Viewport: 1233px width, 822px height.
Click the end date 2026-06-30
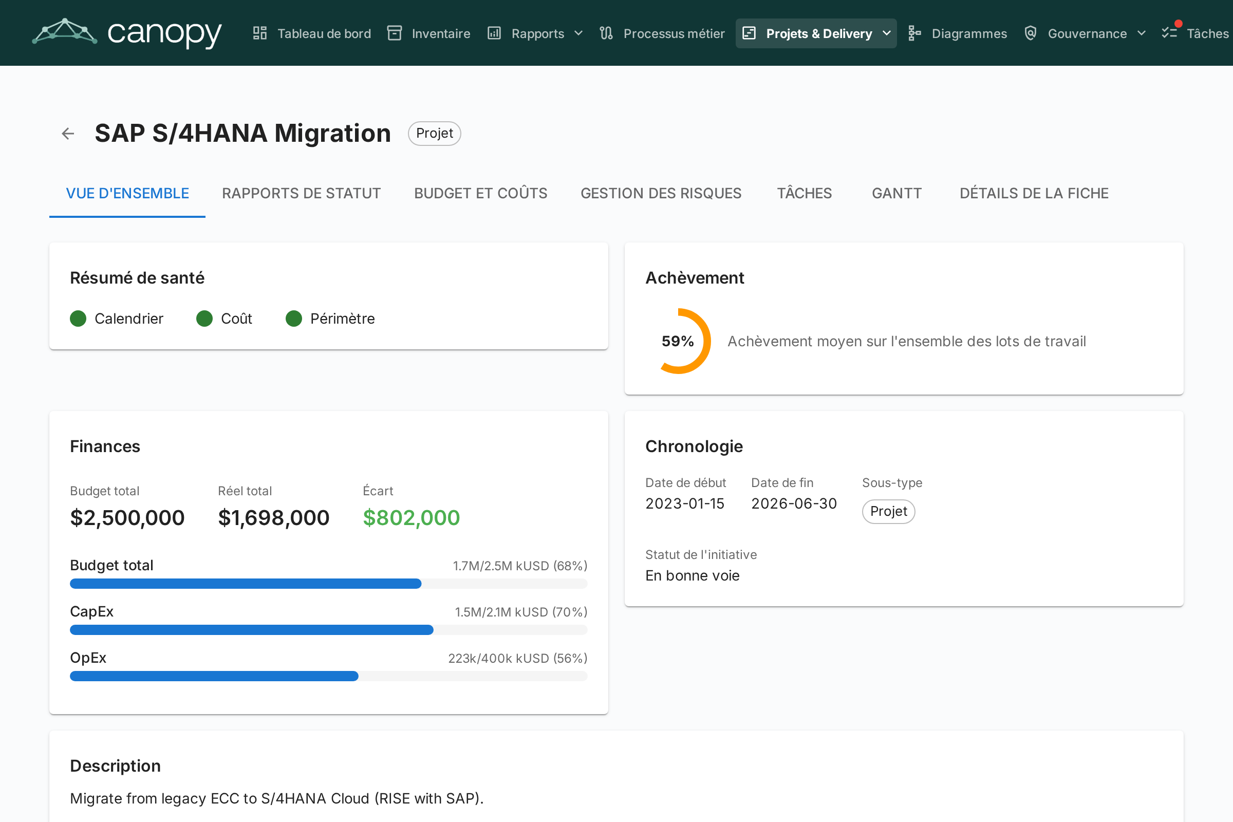(x=794, y=504)
